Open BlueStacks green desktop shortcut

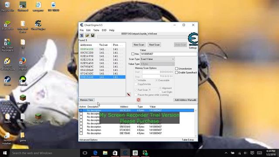click(7, 25)
